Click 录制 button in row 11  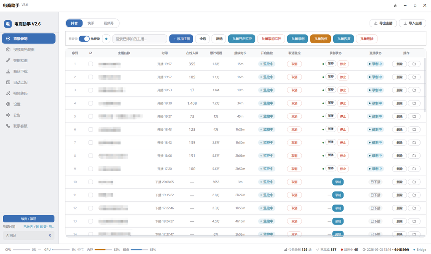pos(338,195)
